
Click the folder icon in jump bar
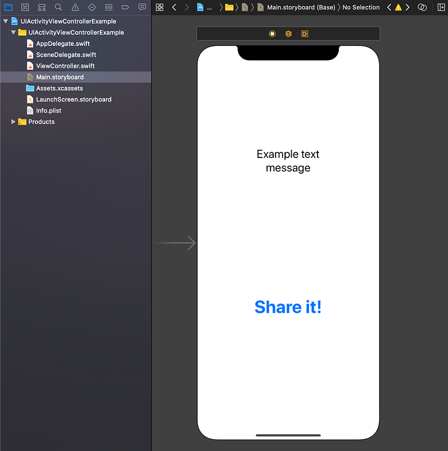click(x=229, y=7)
